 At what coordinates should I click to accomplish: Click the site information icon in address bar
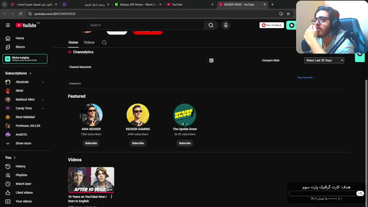coord(30,14)
